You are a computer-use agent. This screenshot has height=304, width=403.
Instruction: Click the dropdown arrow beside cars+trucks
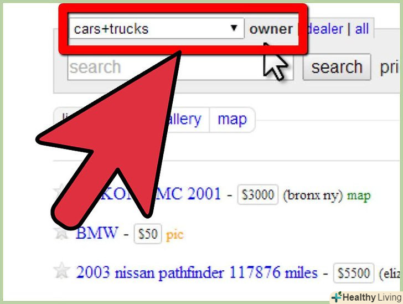point(234,28)
